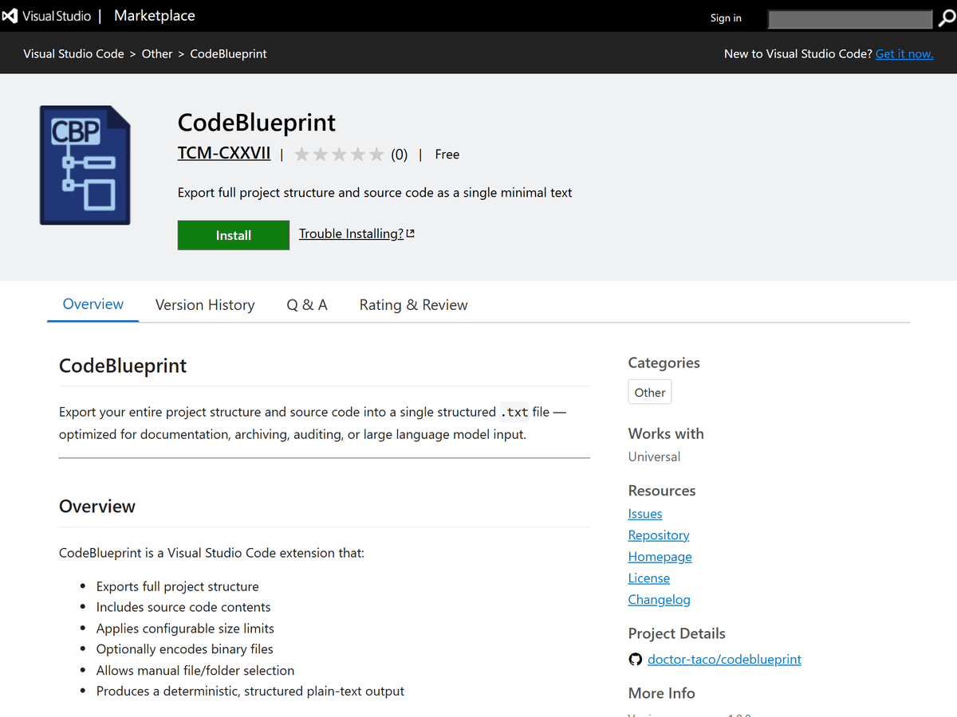Click the first rating star
The height and width of the screenshot is (717, 957).
301,154
